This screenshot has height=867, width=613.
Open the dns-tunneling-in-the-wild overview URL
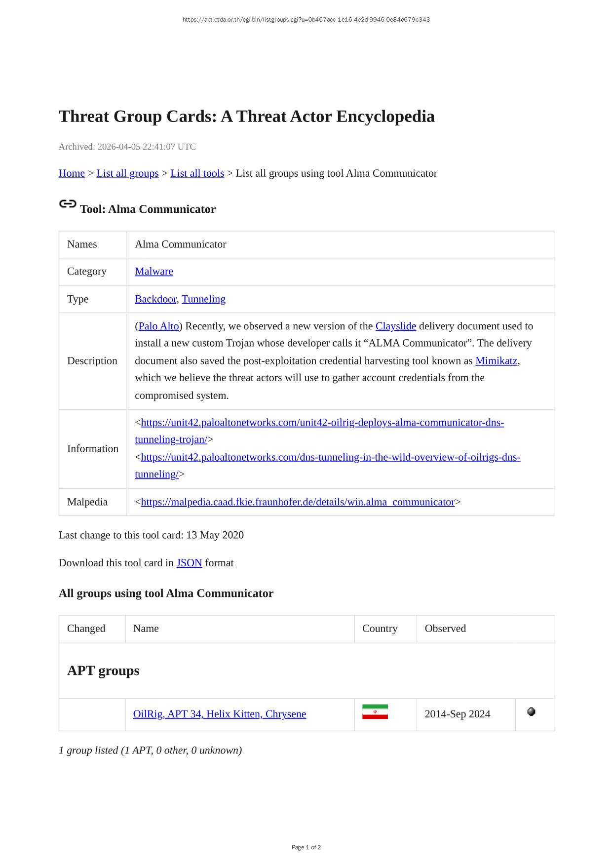(330, 457)
